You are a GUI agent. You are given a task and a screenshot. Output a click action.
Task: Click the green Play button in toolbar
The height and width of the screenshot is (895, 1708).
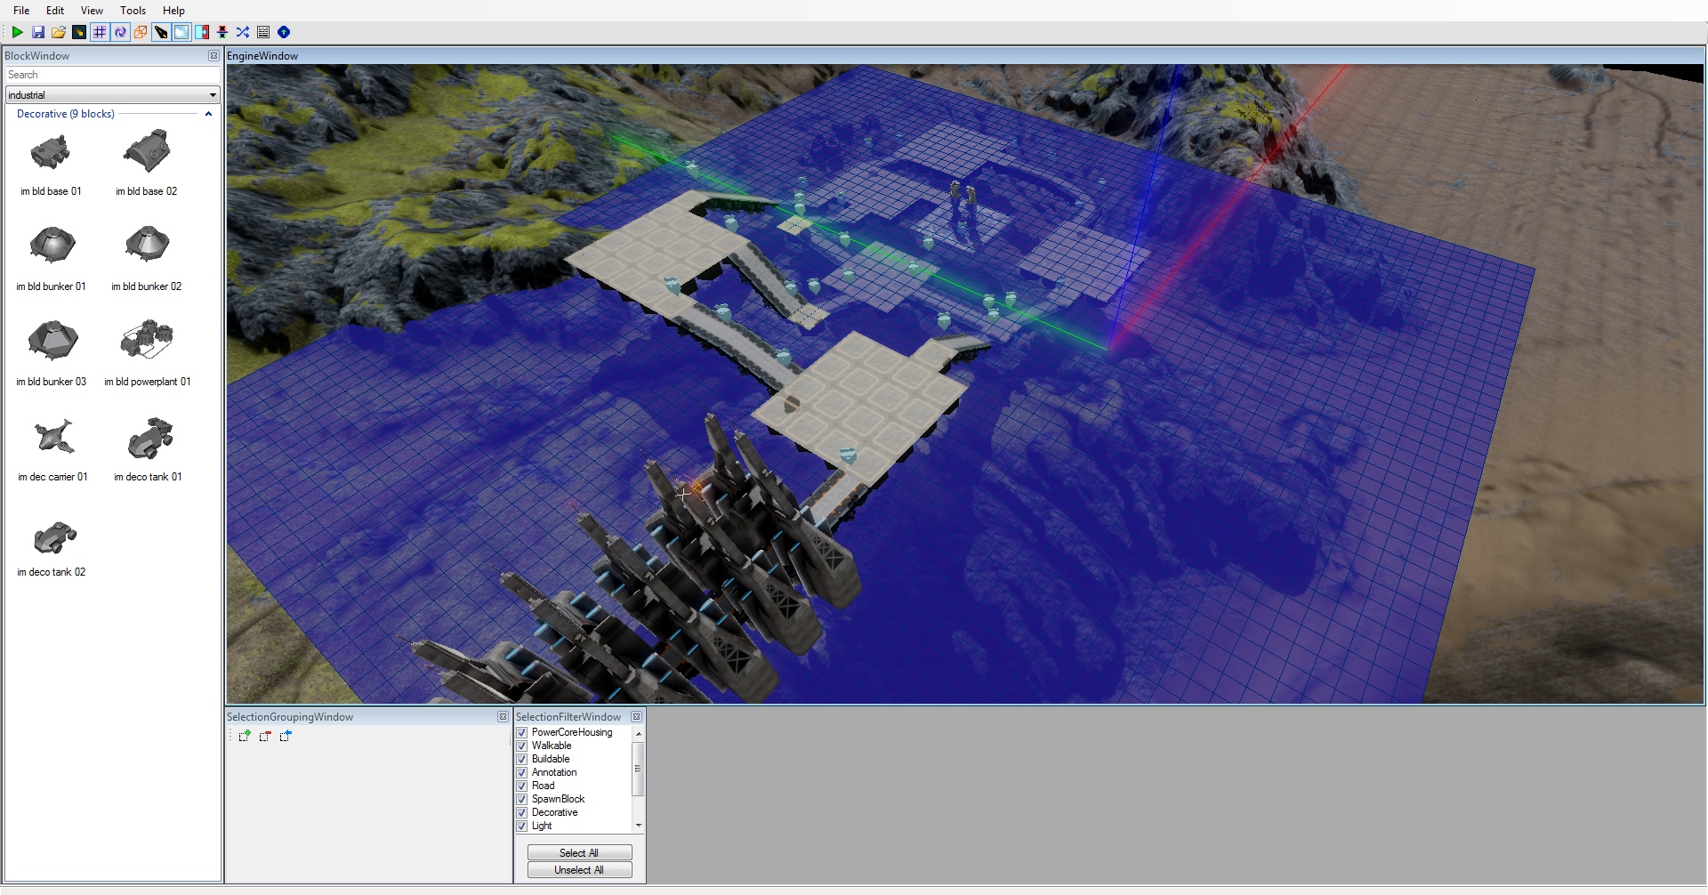pos(17,32)
